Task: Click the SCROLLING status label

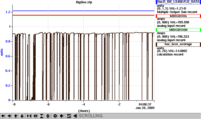Action: (91, 116)
